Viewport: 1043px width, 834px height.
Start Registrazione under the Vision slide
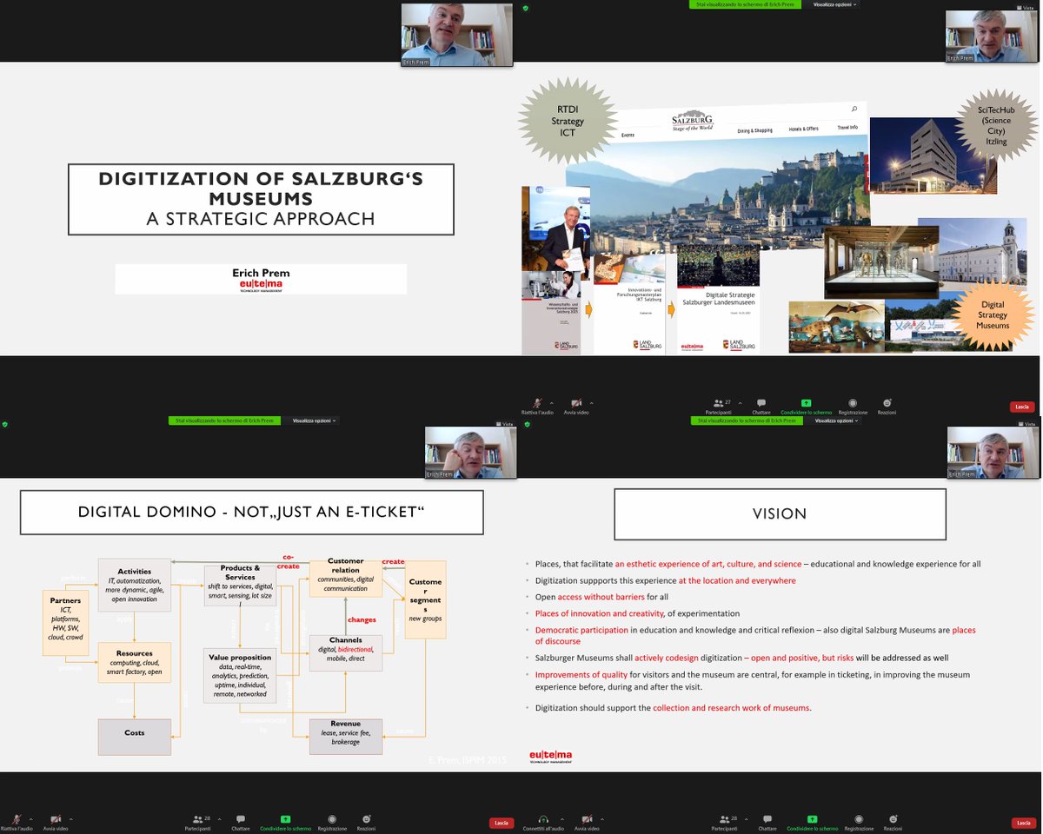tap(860, 823)
